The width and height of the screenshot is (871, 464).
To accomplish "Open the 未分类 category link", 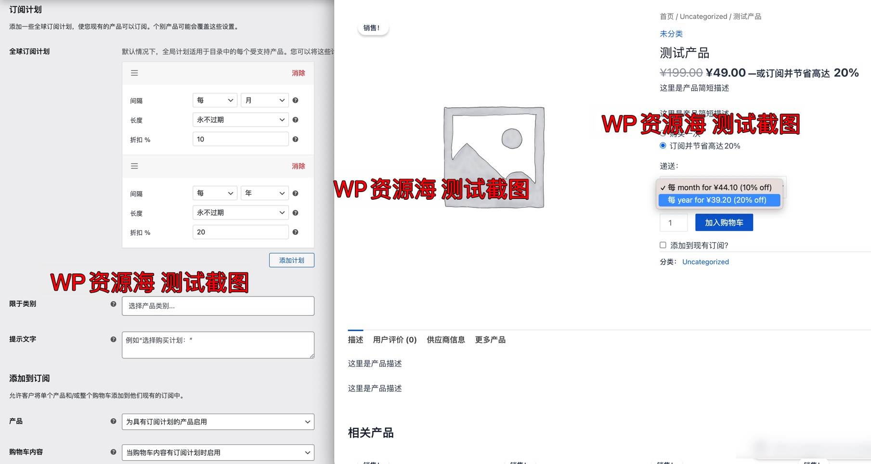I will click(x=671, y=34).
